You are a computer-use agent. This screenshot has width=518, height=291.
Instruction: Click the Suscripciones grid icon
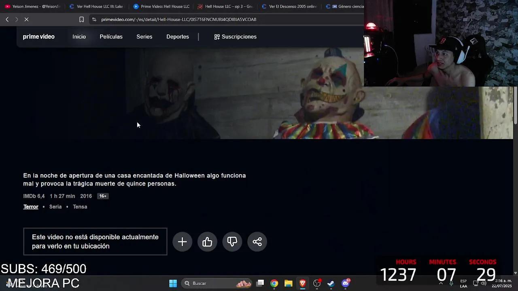click(217, 37)
